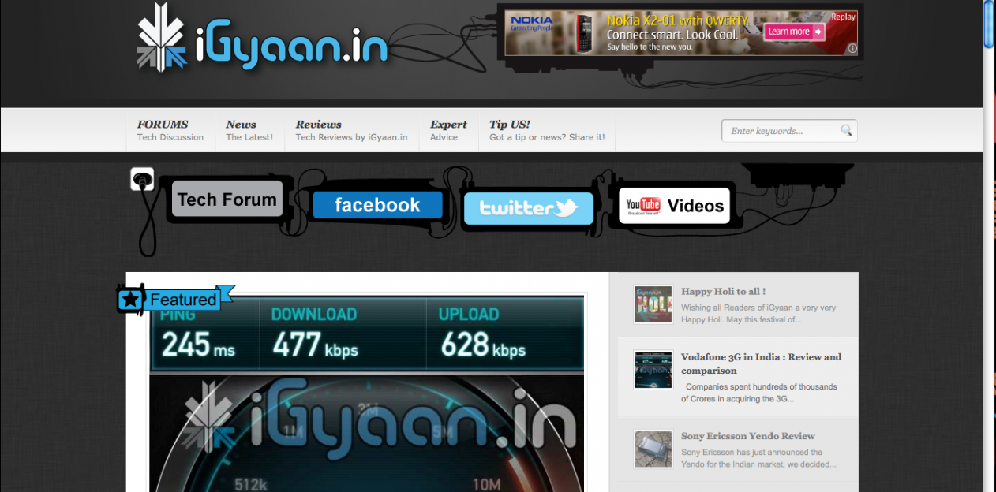Click the power socket icon
The image size is (996, 492).
[x=142, y=180]
